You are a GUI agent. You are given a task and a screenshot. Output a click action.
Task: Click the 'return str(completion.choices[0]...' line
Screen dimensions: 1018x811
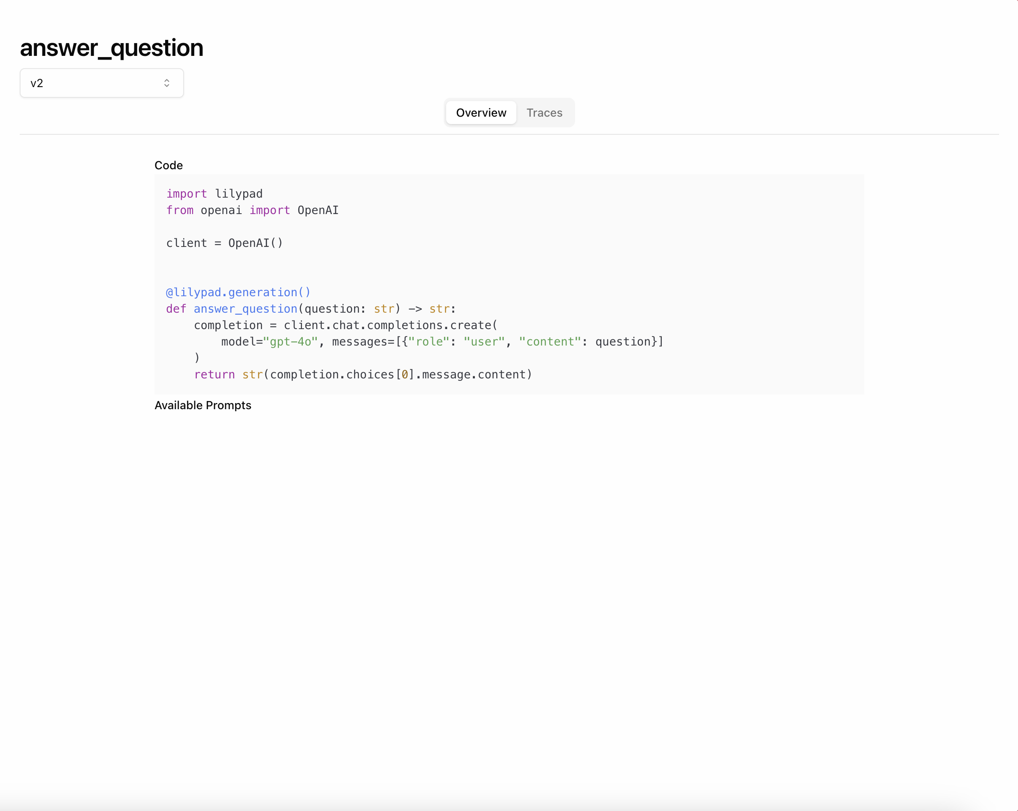point(363,375)
